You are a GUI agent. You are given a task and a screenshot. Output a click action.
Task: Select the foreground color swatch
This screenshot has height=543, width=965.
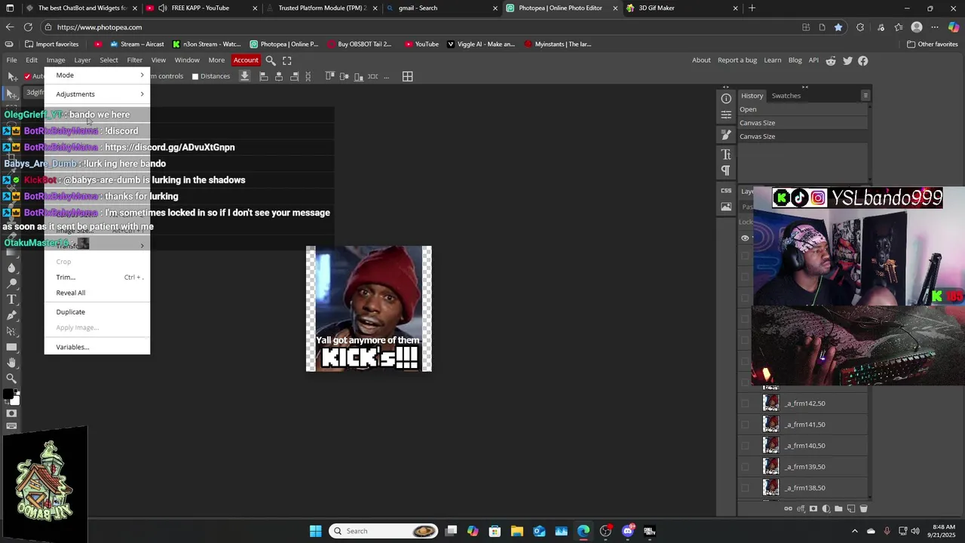coord(8,394)
